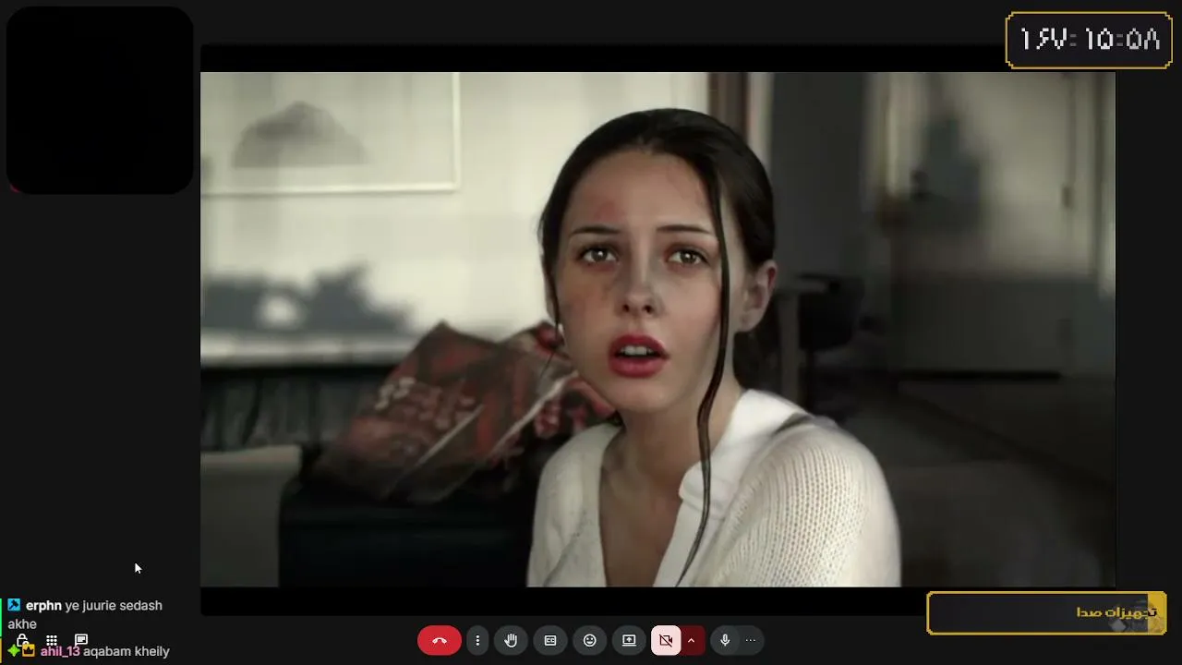Click the blue moderator badge next to erphn
1182x665 pixels.
(x=14, y=606)
